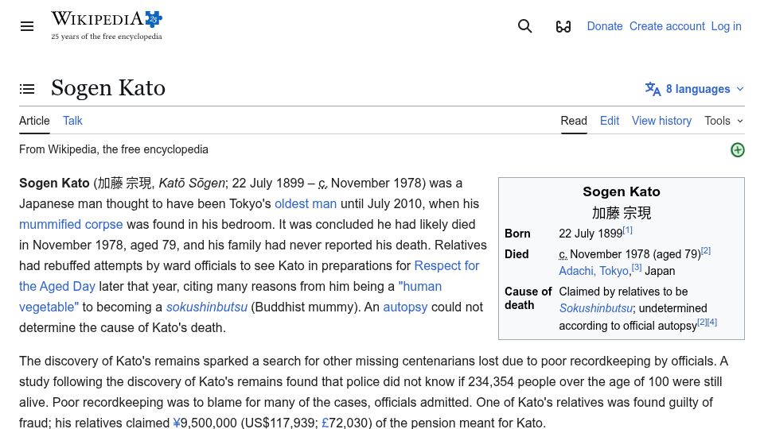The height and width of the screenshot is (429, 764).
Task: Click the language translate icon
Action: point(653,89)
